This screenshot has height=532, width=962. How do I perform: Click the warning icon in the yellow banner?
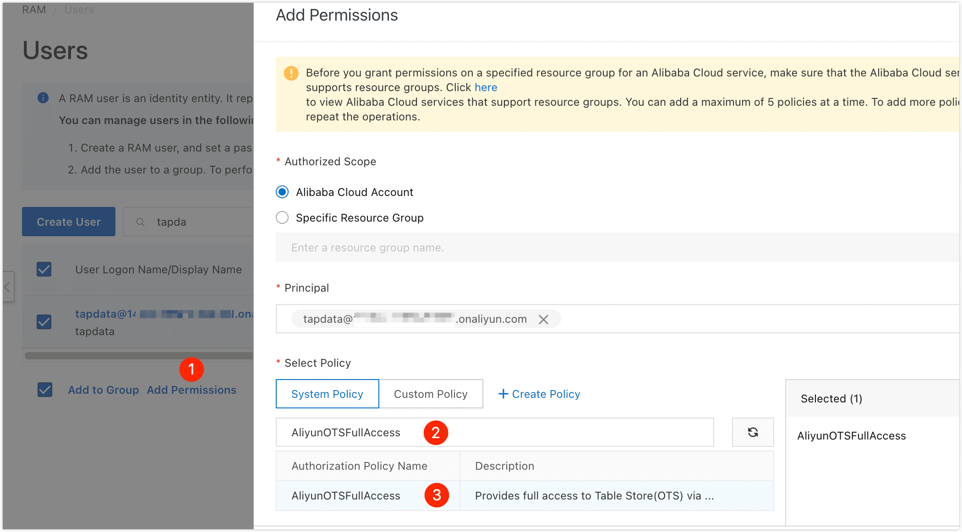pos(290,73)
